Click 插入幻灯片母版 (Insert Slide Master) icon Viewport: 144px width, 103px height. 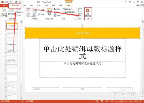(x=4, y=12)
